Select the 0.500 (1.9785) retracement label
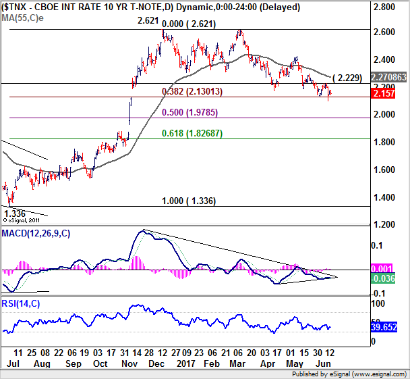Screen dimensions: 410x379 click(190, 113)
